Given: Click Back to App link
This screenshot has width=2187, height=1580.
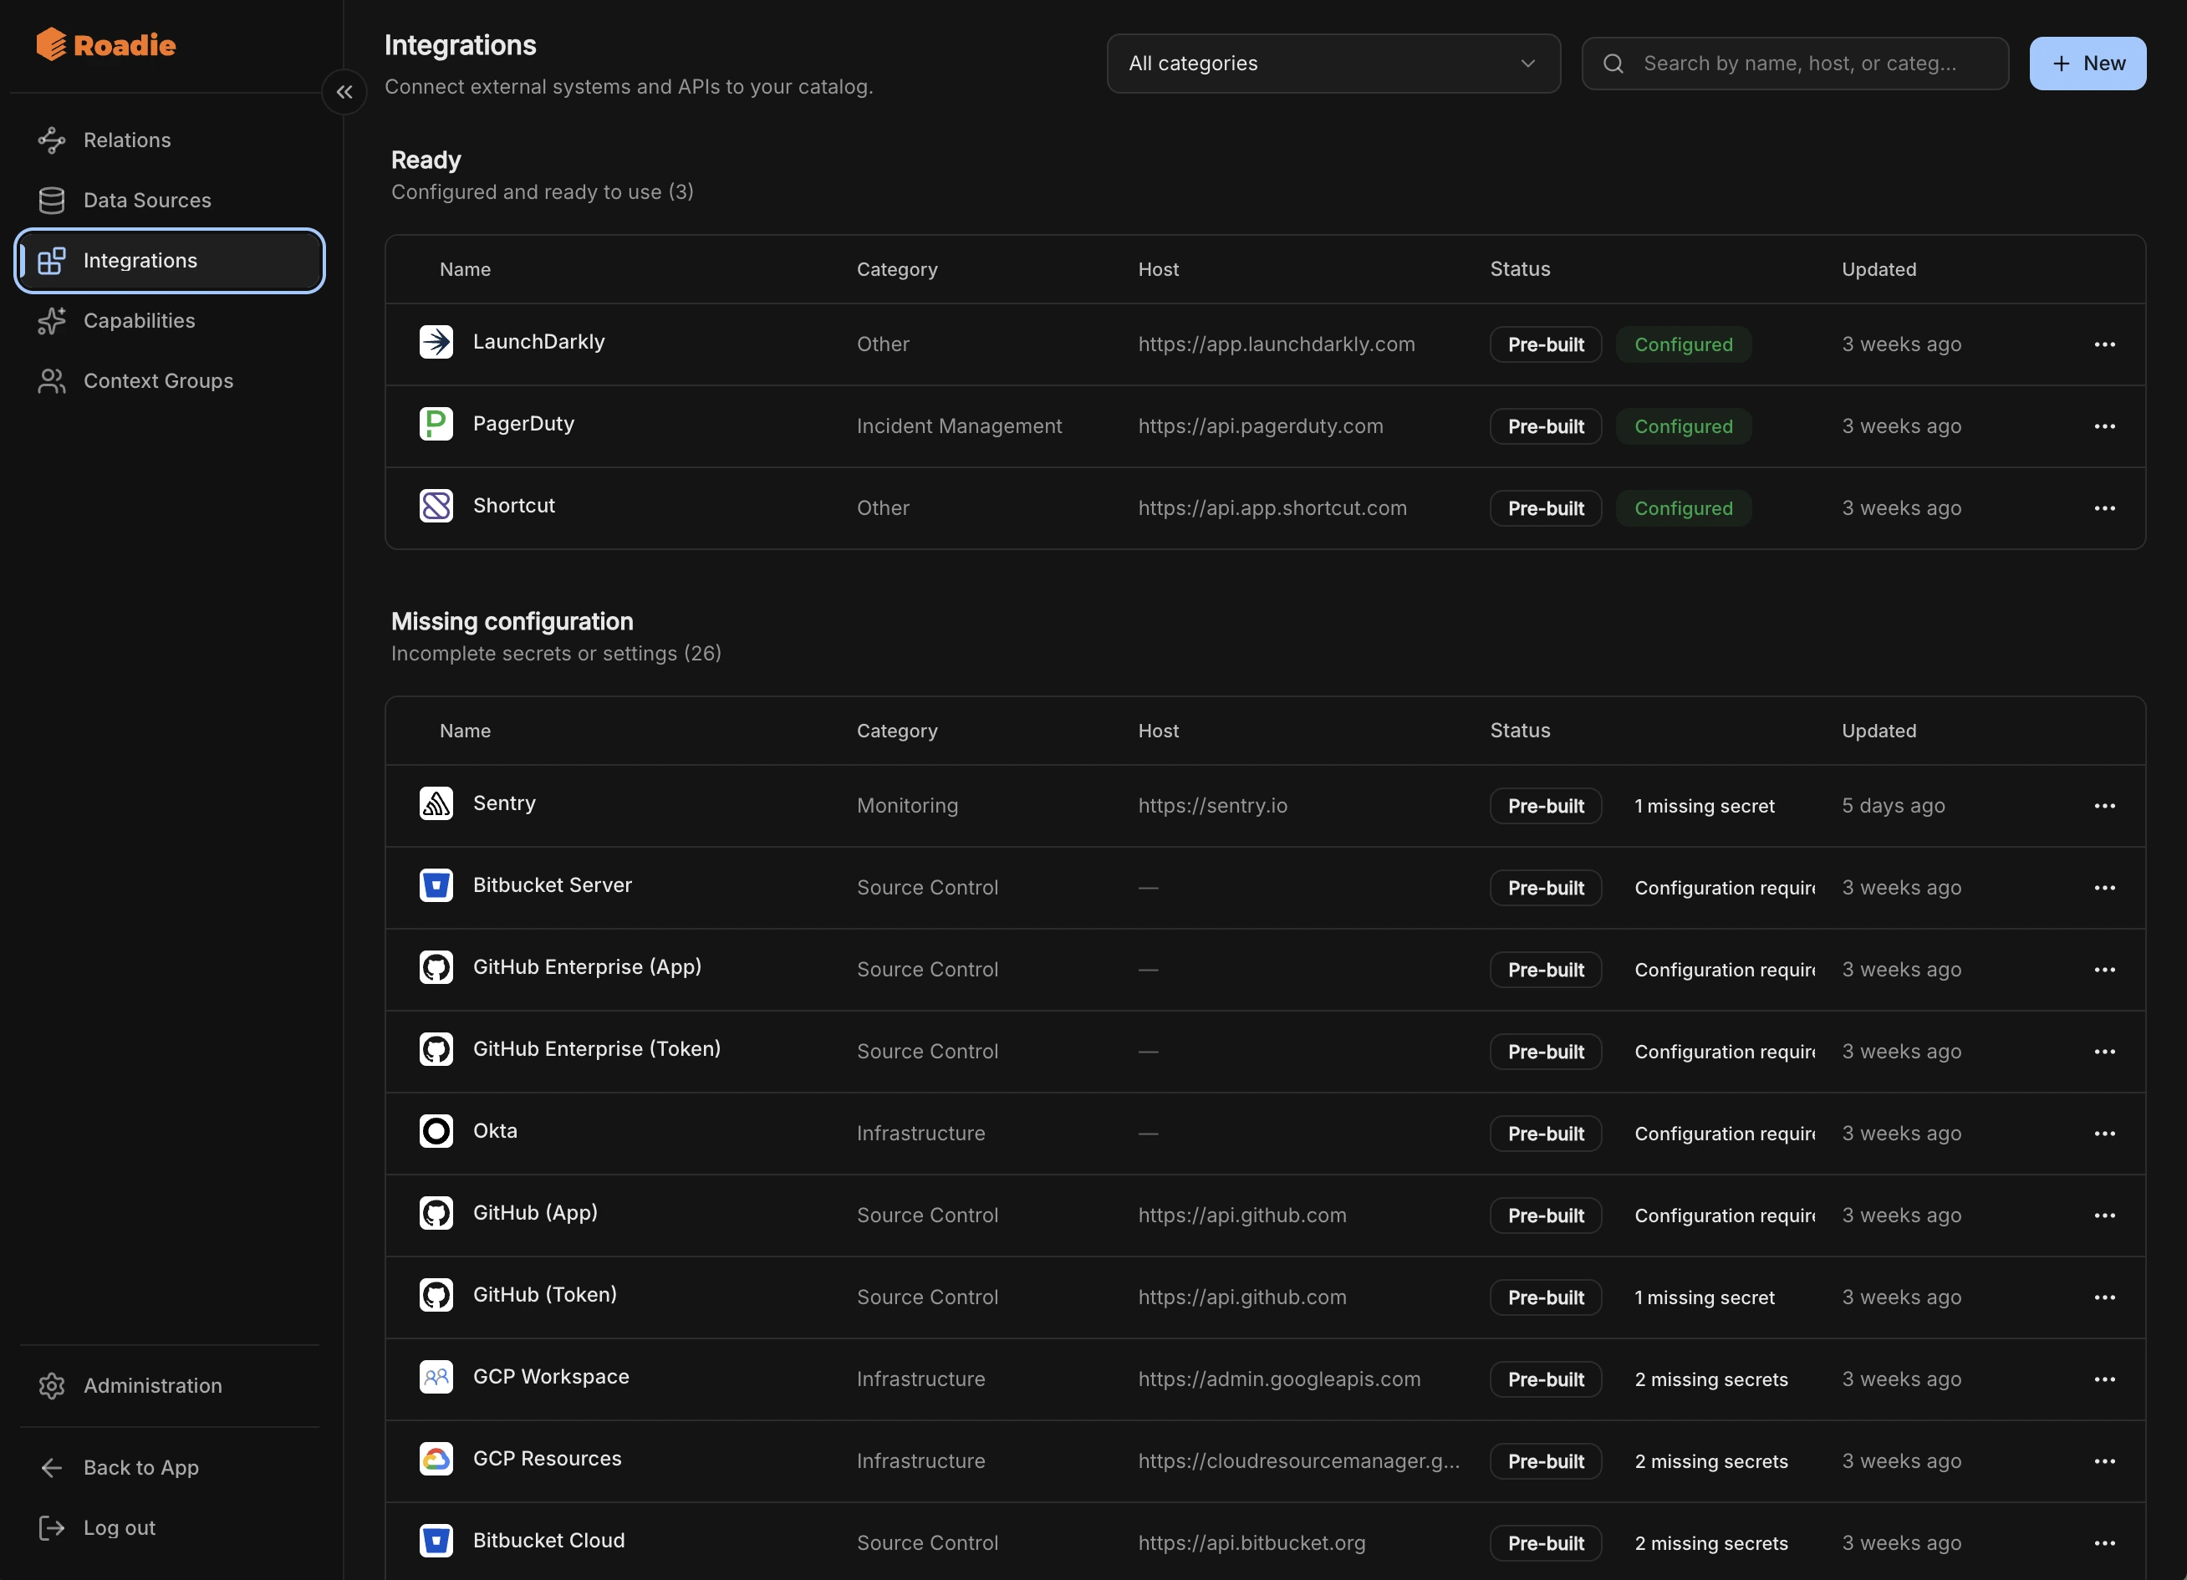Looking at the screenshot, I should click(x=169, y=1467).
